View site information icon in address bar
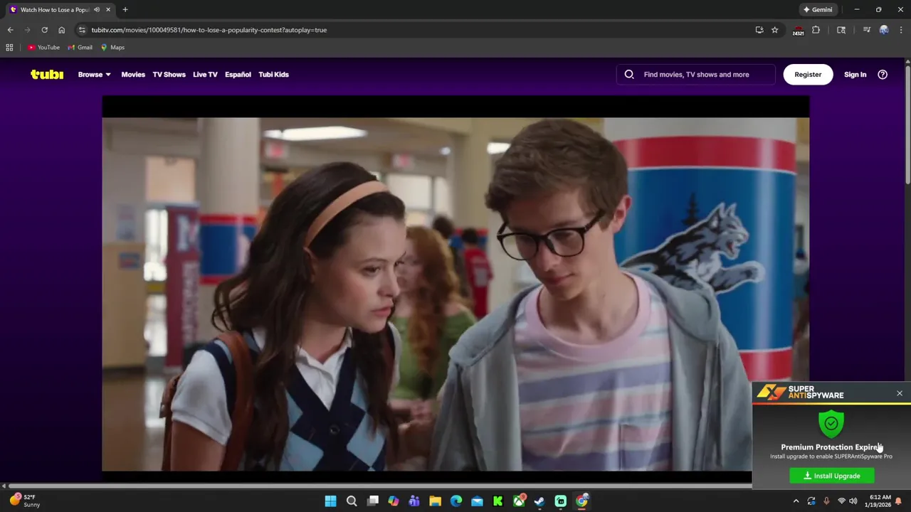The image size is (911, 512). point(82,30)
